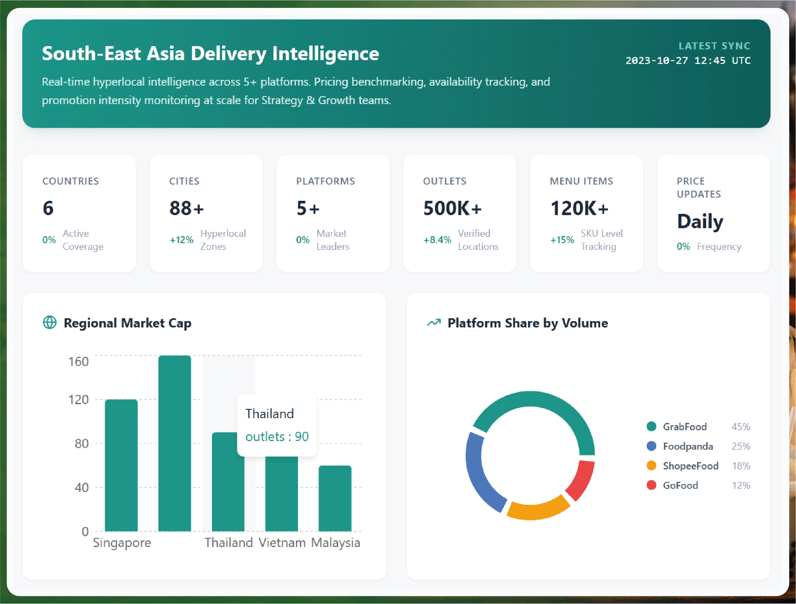Screen dimensions: 796x604
Task: Click the globe icon beside Regional Market Cap
Action: point(50,322)
